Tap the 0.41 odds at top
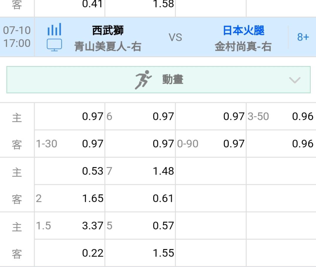Viewport: 316px width, 267px height. (x=93, y=4)
